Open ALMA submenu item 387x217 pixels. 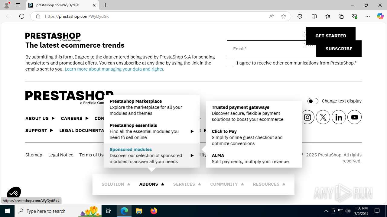254,159
